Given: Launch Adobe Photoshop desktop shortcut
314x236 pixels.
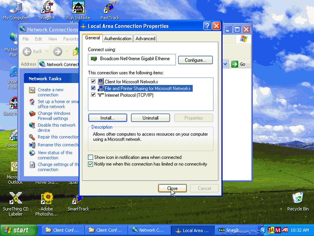Looking at the screenshot, I should [x=47, y=204].
